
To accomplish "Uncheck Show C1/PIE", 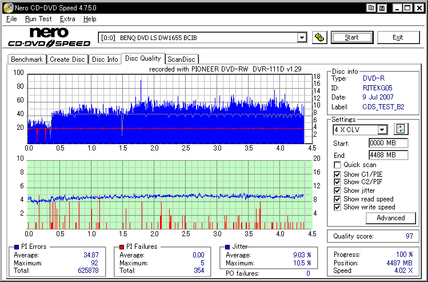I will click(337, 174).
